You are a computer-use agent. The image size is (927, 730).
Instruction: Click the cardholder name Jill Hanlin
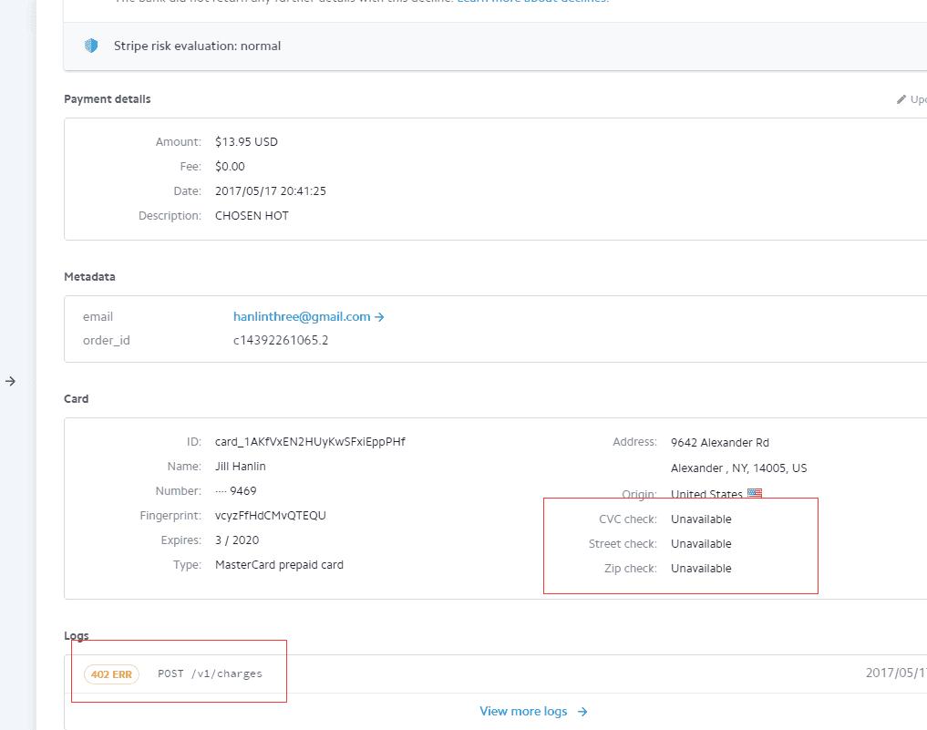point(241,467)
